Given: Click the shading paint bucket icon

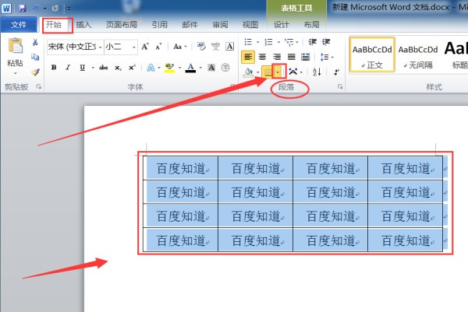Looking at the screenshot, I should point(248,72).
